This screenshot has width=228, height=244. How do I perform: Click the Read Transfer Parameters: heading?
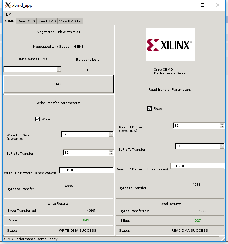tap(170, 89)
